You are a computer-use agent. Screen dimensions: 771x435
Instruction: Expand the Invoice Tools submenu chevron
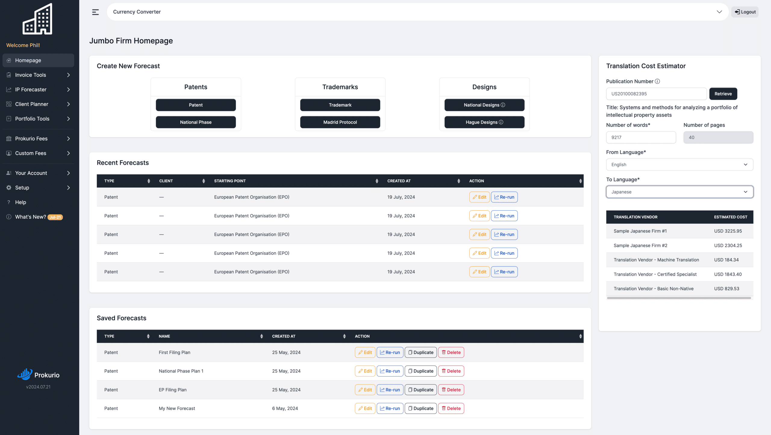(69, 75)
